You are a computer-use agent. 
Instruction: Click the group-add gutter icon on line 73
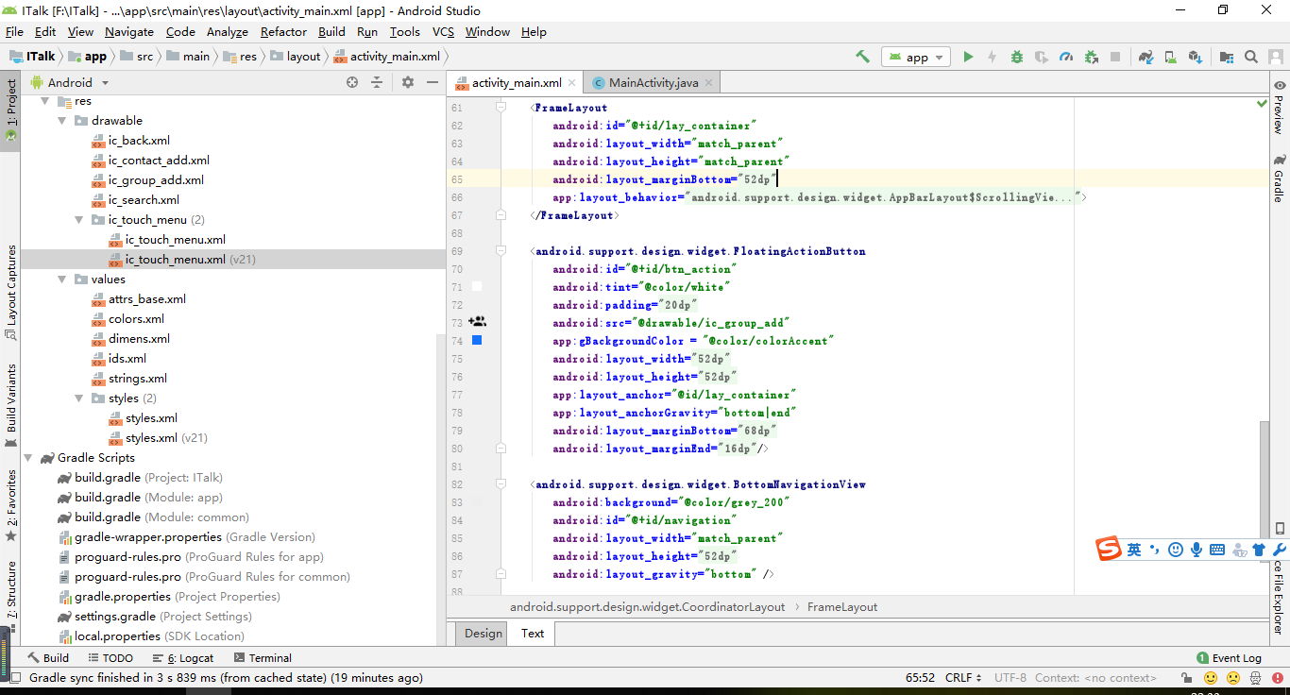[477, 322]
